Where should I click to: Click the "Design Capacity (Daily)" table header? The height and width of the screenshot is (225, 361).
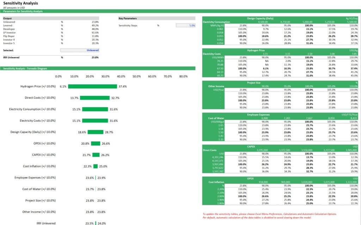pyautogui.click(x=260, y=18)
